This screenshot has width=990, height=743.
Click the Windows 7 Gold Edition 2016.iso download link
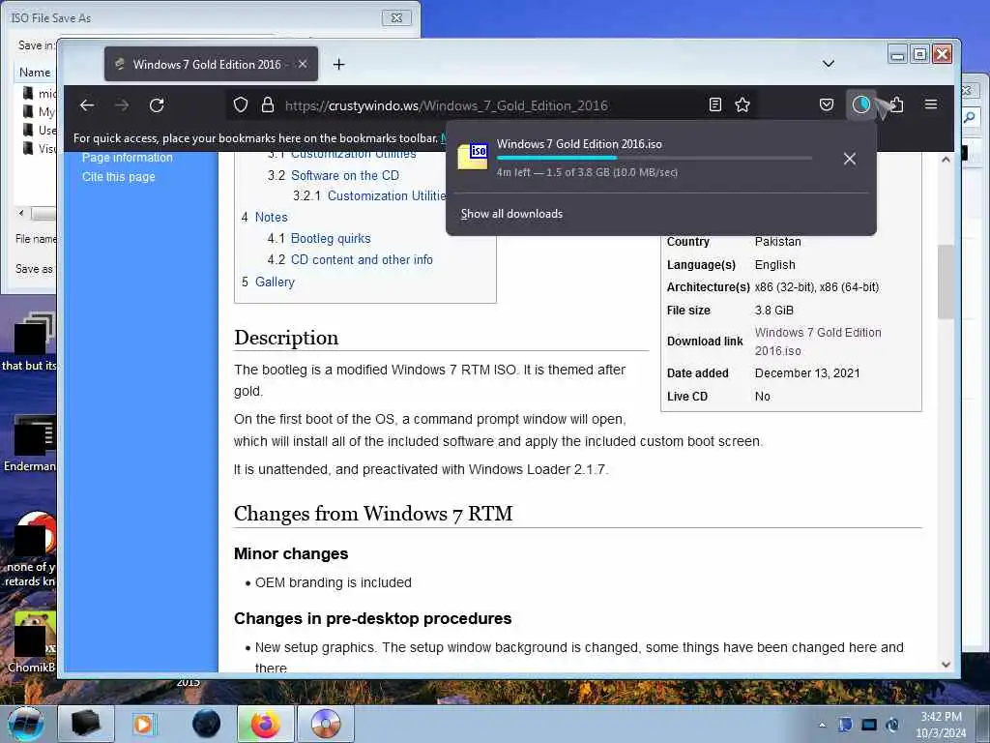coord(818,342)
